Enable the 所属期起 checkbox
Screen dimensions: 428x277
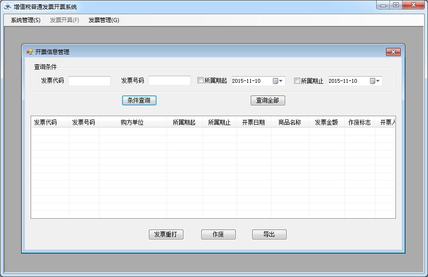pos(200,80)
